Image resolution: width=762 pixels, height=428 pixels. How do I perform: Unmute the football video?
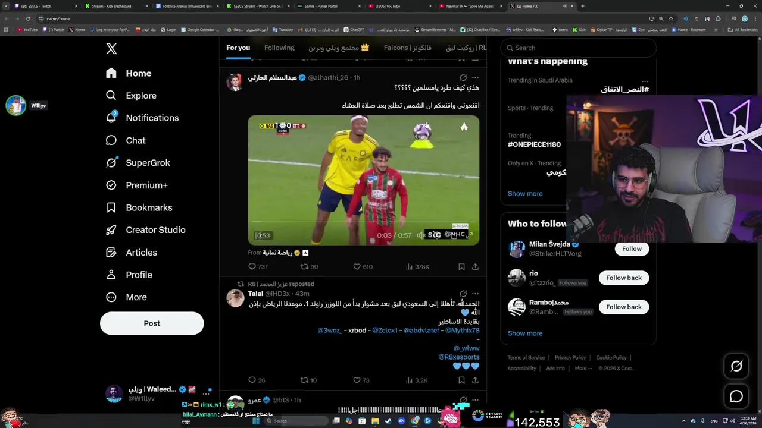420,235
